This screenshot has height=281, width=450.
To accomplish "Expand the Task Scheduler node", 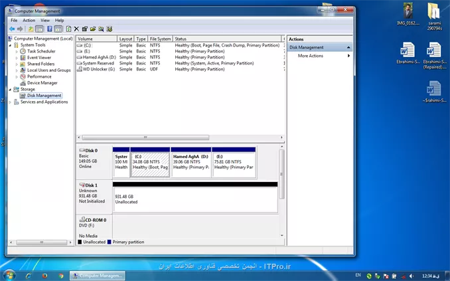I will [17, 51].
